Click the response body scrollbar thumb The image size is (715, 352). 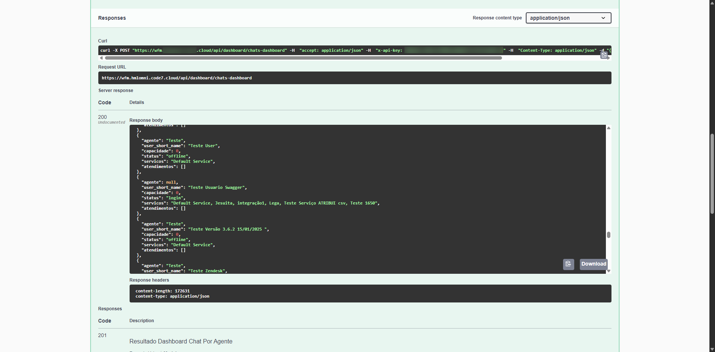(x=608, y=235)
